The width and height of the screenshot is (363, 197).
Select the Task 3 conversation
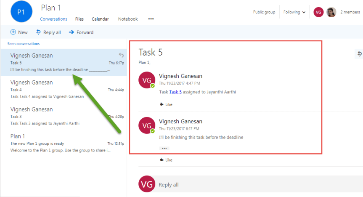[x=63, y=116]
